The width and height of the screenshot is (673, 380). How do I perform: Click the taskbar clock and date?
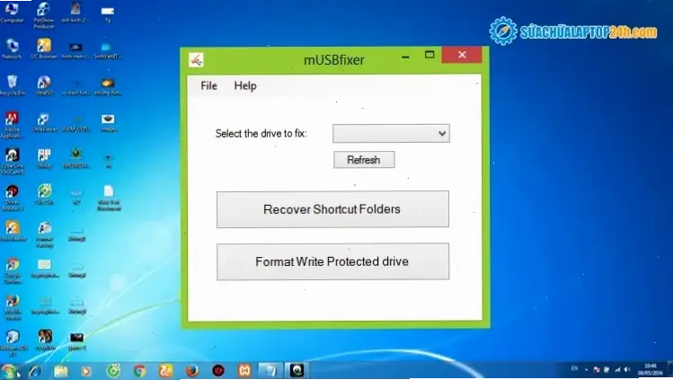coord(651,370)
